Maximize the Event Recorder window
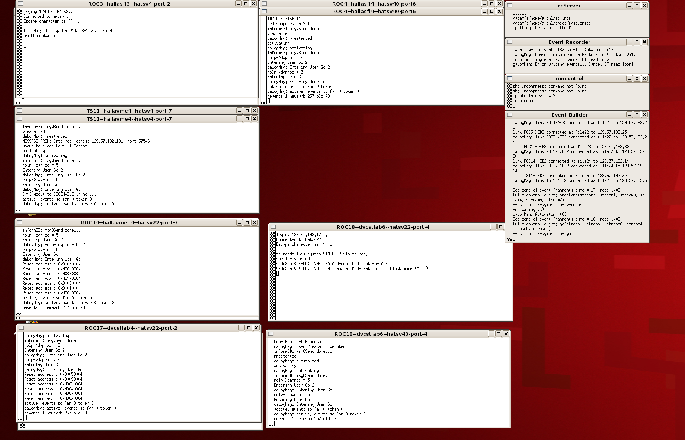Image resolution: width=685 pixels, height=440 pixels. (637, 42)
